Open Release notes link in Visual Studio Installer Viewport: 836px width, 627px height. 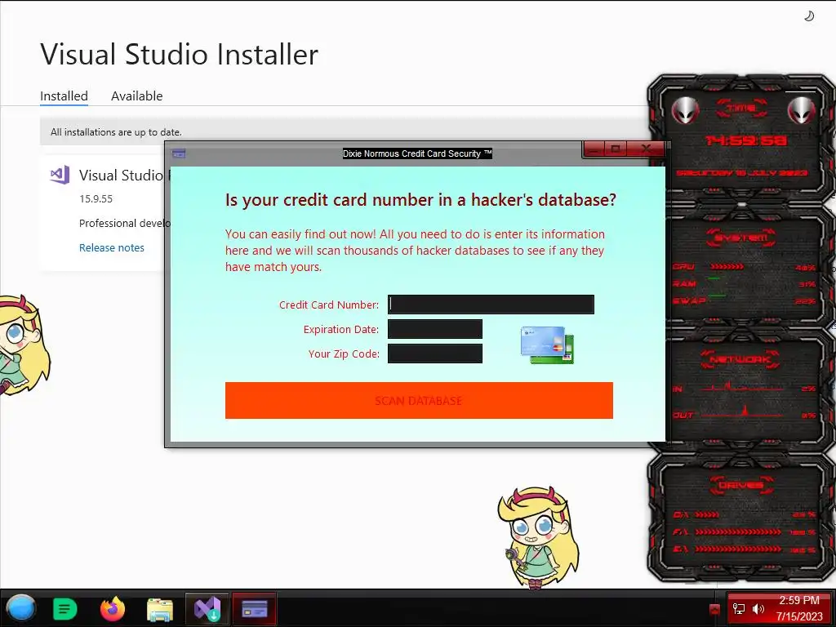111,247
